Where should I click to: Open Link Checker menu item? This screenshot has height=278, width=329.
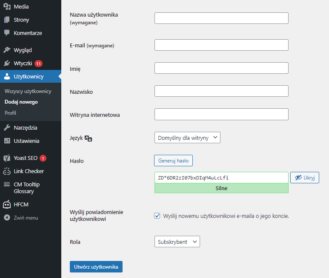(x=31, y=171)
